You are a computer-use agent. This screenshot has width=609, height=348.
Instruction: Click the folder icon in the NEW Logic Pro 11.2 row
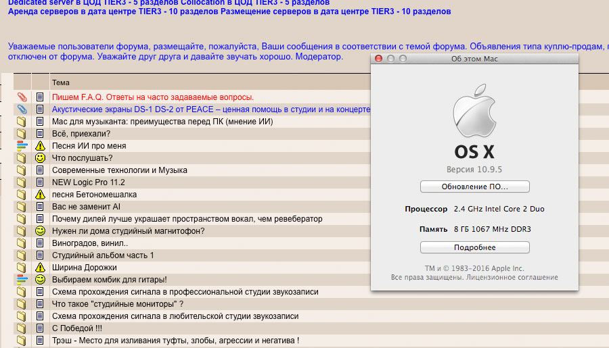point(22,182)
